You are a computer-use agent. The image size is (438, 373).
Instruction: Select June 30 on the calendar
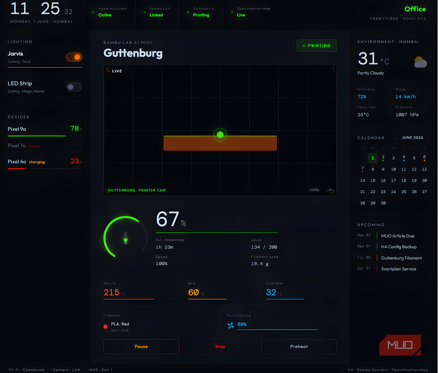[383, 203]
